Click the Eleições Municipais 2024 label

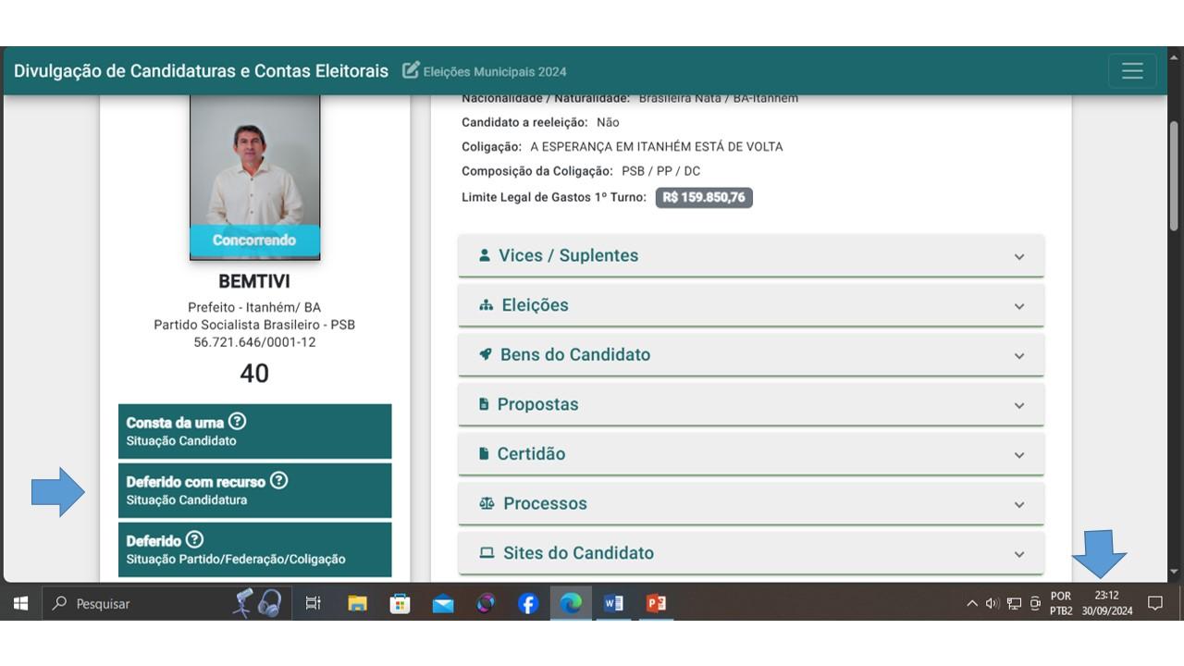[x=495, y=71]
